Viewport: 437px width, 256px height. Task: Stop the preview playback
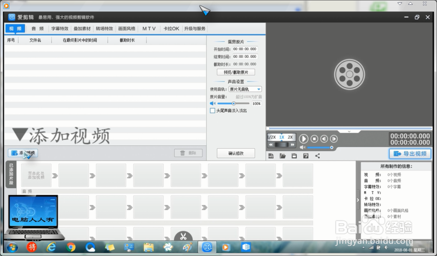coord(314,138)
